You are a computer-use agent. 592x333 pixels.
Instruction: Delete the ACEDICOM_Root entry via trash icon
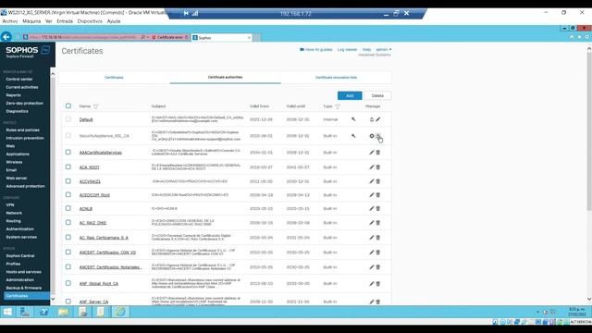378,195
